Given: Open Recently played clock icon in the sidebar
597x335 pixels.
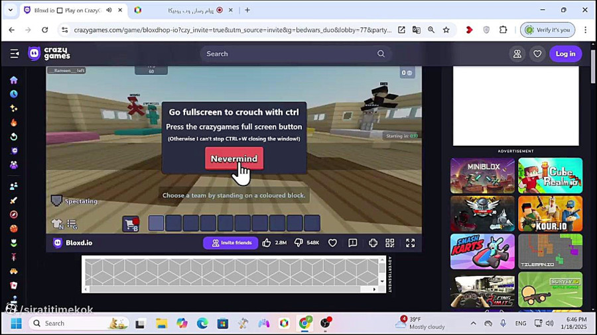Looking at the screenshot, I should coord(14,94).
